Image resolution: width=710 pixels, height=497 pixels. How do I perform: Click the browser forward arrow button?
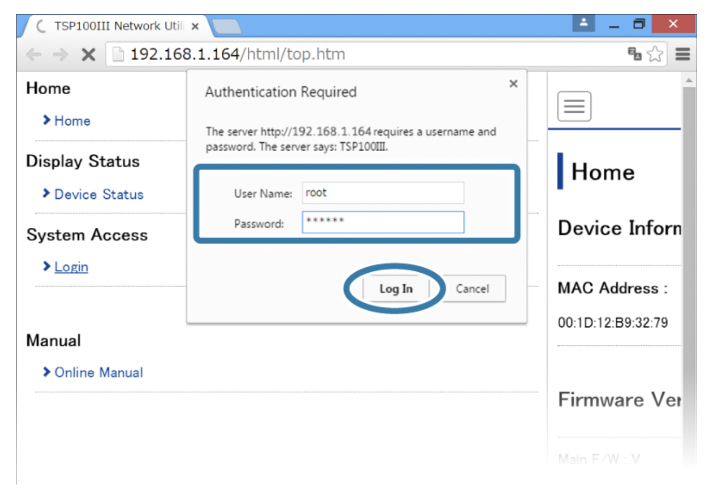tap(61, 54)
